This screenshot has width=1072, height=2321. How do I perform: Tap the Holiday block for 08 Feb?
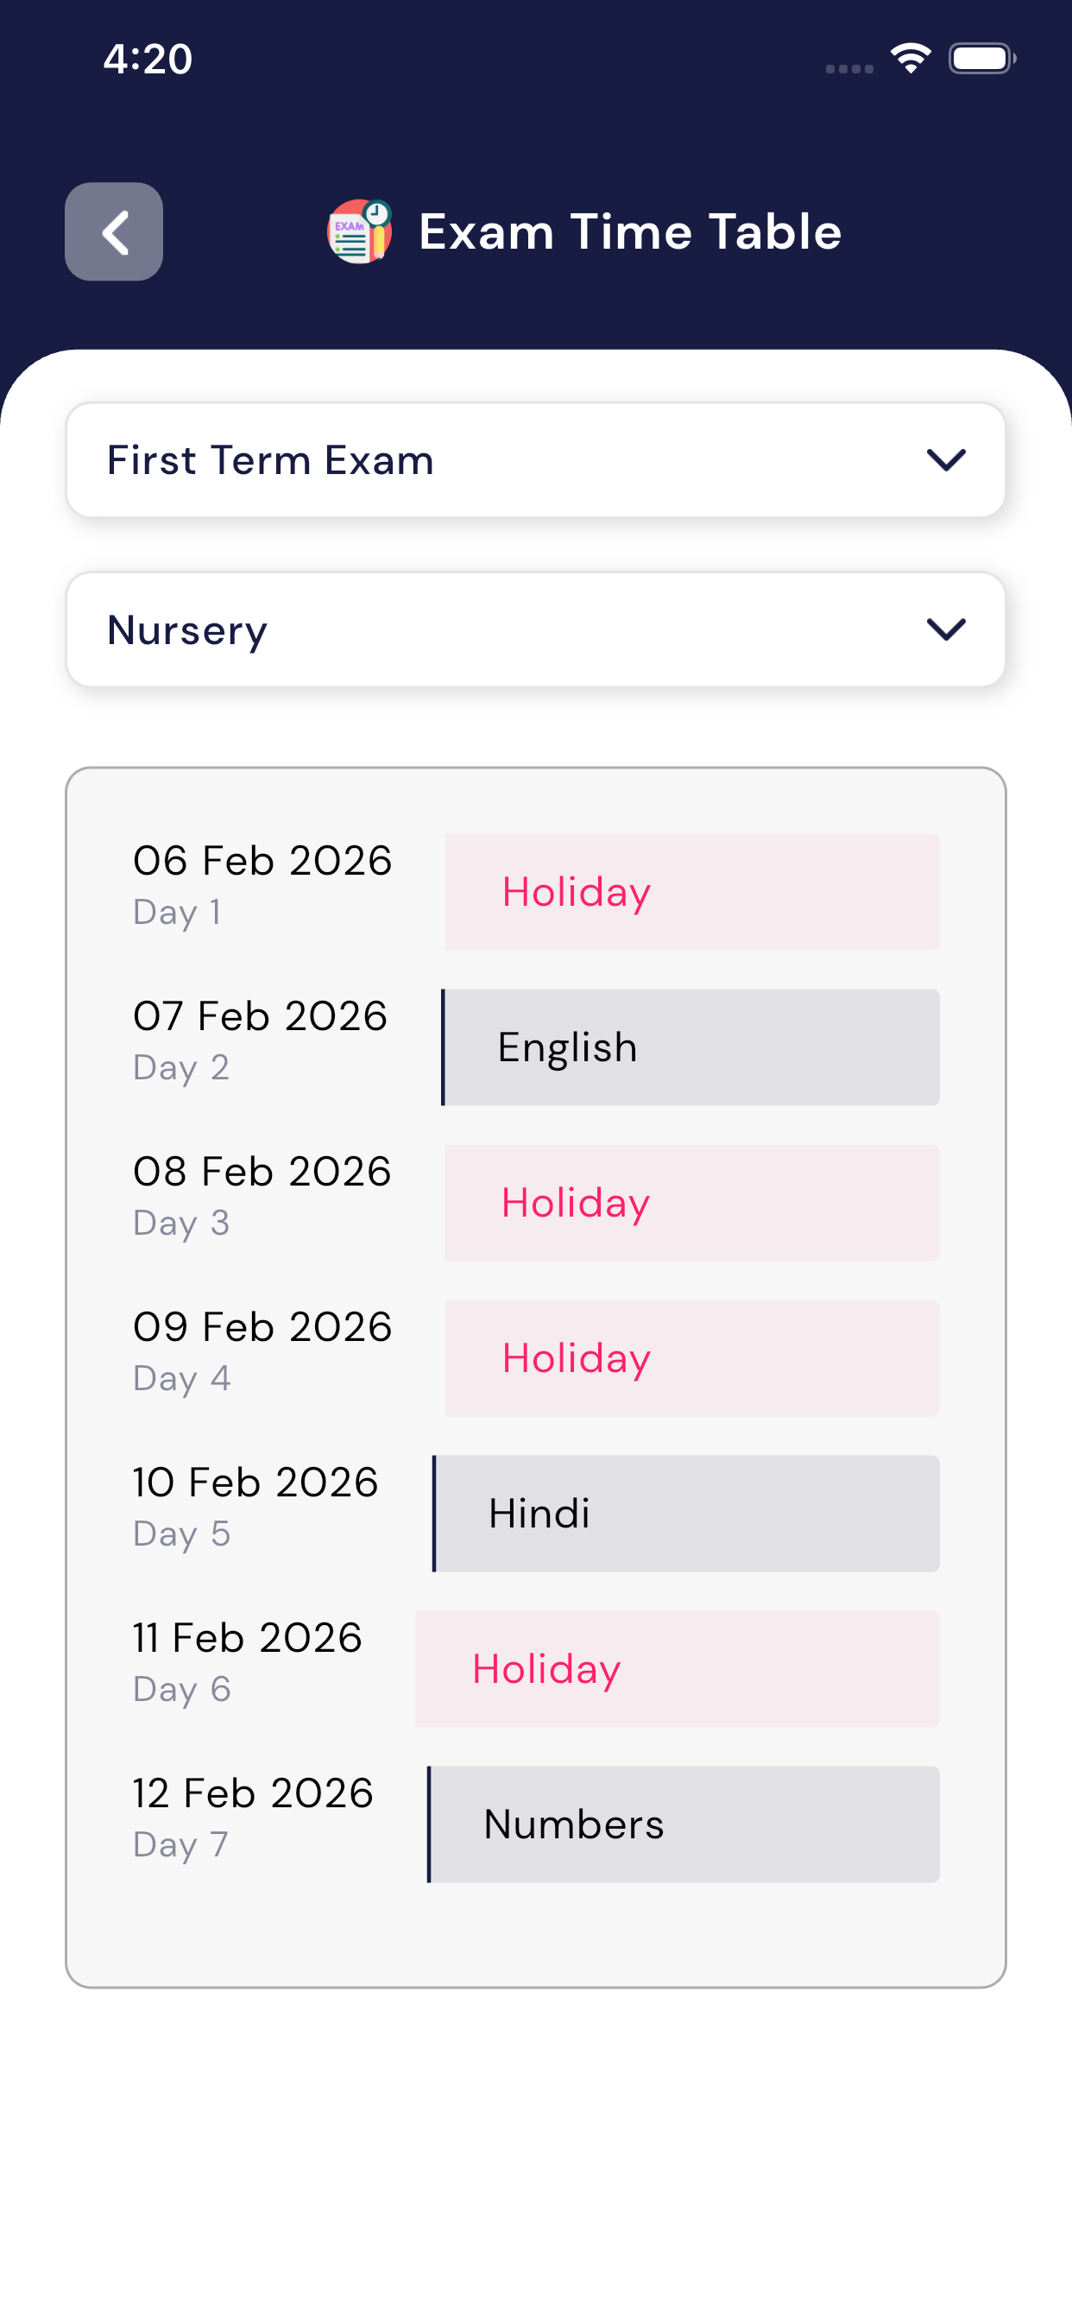pos(692,1203)
